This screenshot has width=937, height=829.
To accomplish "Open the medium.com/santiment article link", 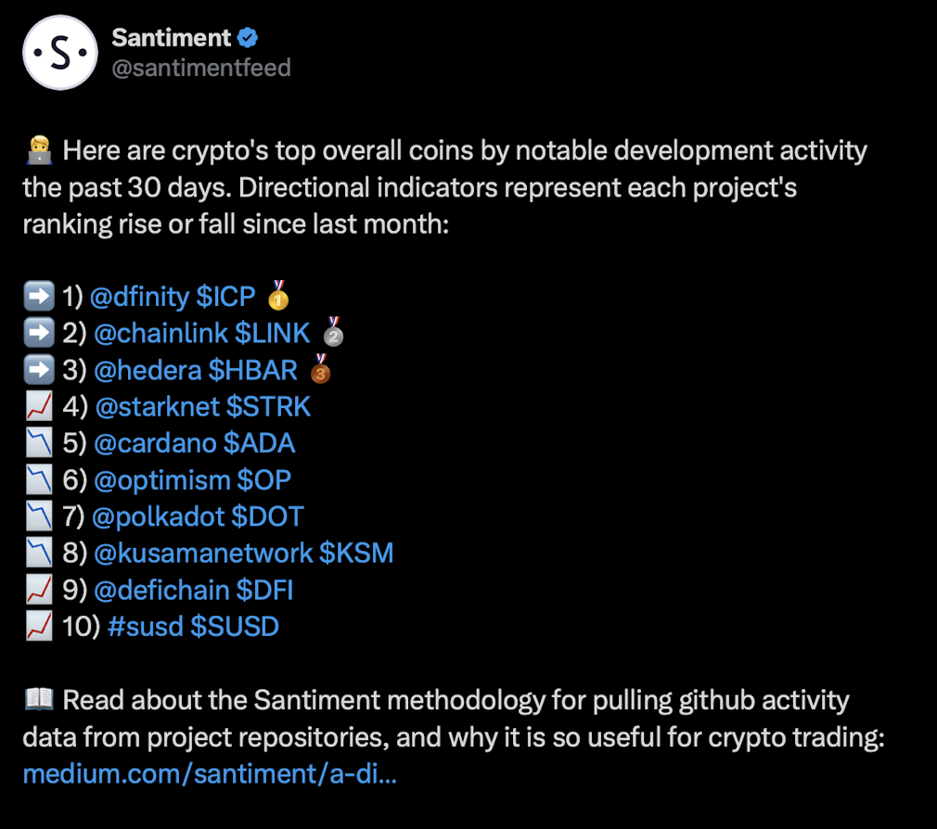I will 210,774.
